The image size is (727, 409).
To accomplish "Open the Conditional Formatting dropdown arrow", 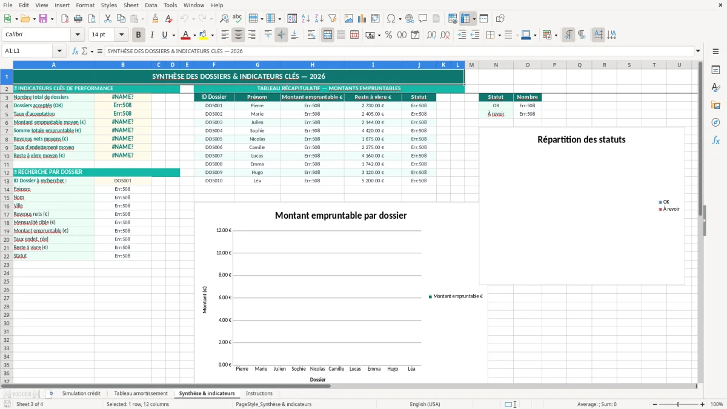I will pyautogui.click(x=556, y=35).
